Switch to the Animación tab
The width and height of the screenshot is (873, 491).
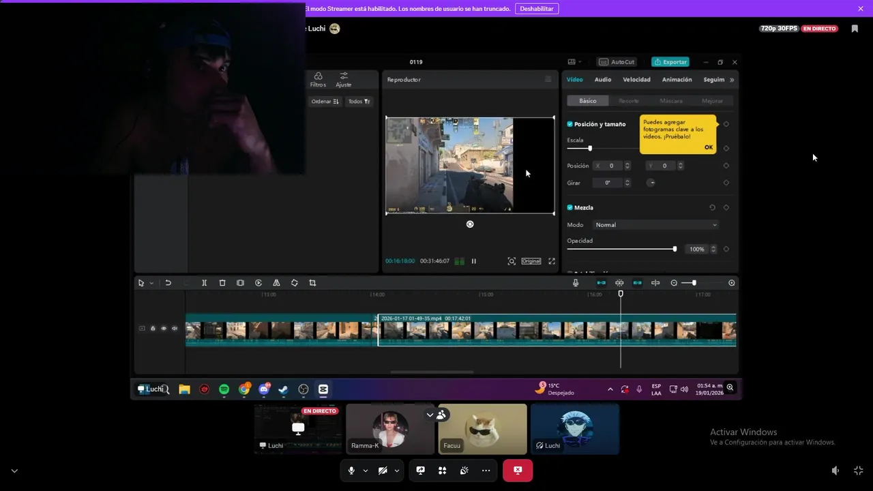[x=677, y=80]
